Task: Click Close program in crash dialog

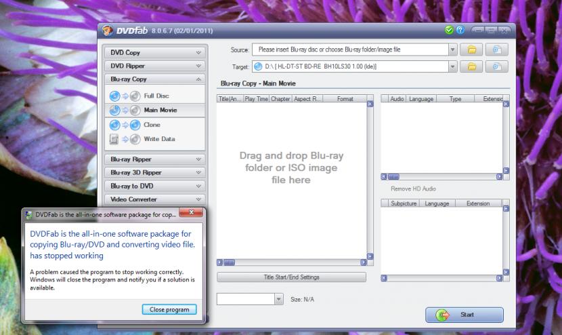Action: pyautogui.click(x=169, y=309)
